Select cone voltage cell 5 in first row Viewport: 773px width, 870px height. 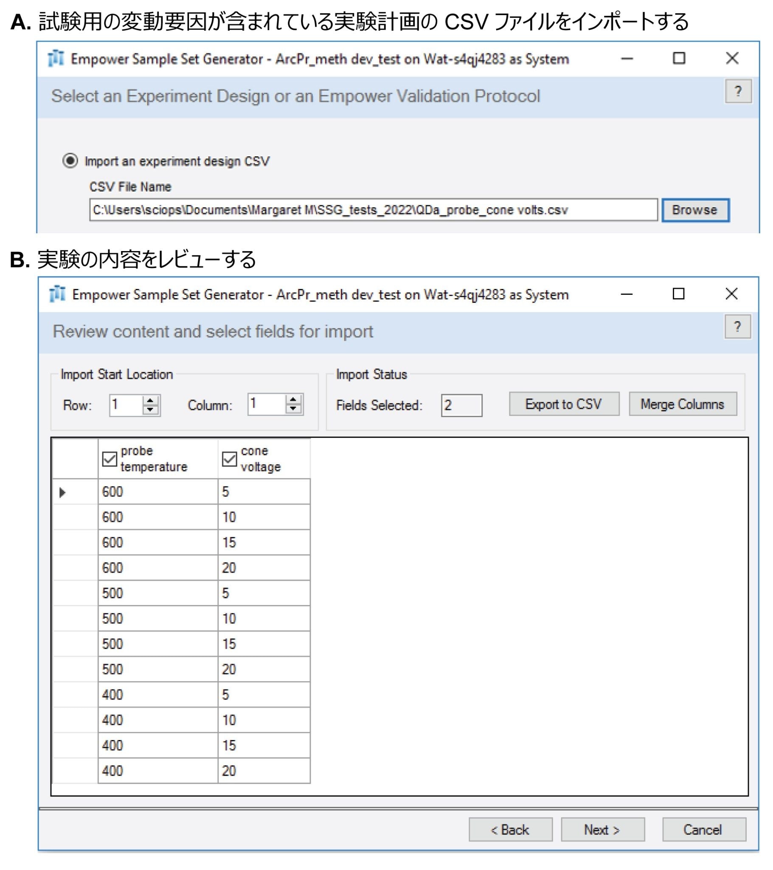(264, 491)
